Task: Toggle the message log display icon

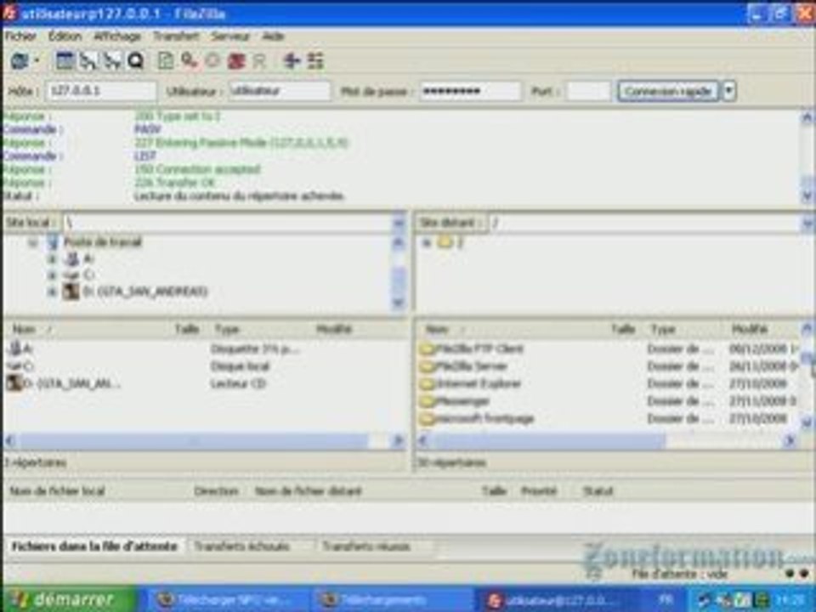Action: [65, 61]
